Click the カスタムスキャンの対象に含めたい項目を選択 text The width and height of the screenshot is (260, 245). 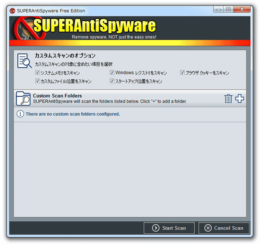pyautogui.click(x=73, y=64)
